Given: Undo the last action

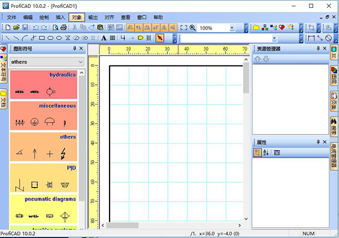Looking at the screenshot, I should tap(36, 28).
